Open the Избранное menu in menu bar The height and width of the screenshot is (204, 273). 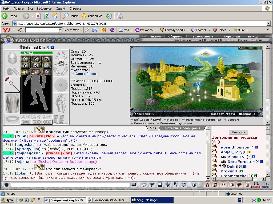pos(44,8)
